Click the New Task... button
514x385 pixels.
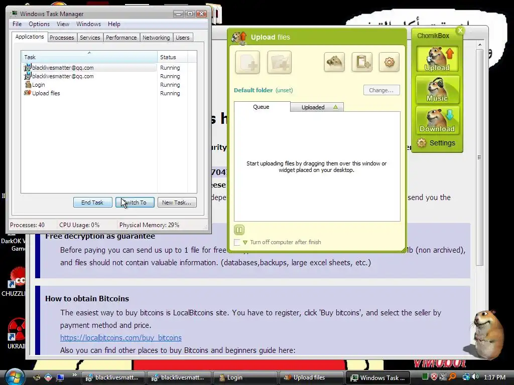click(x=177, y=203)
